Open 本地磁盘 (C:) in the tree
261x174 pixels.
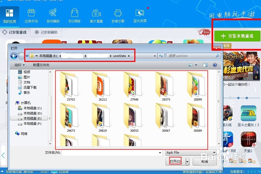point(30,108)
